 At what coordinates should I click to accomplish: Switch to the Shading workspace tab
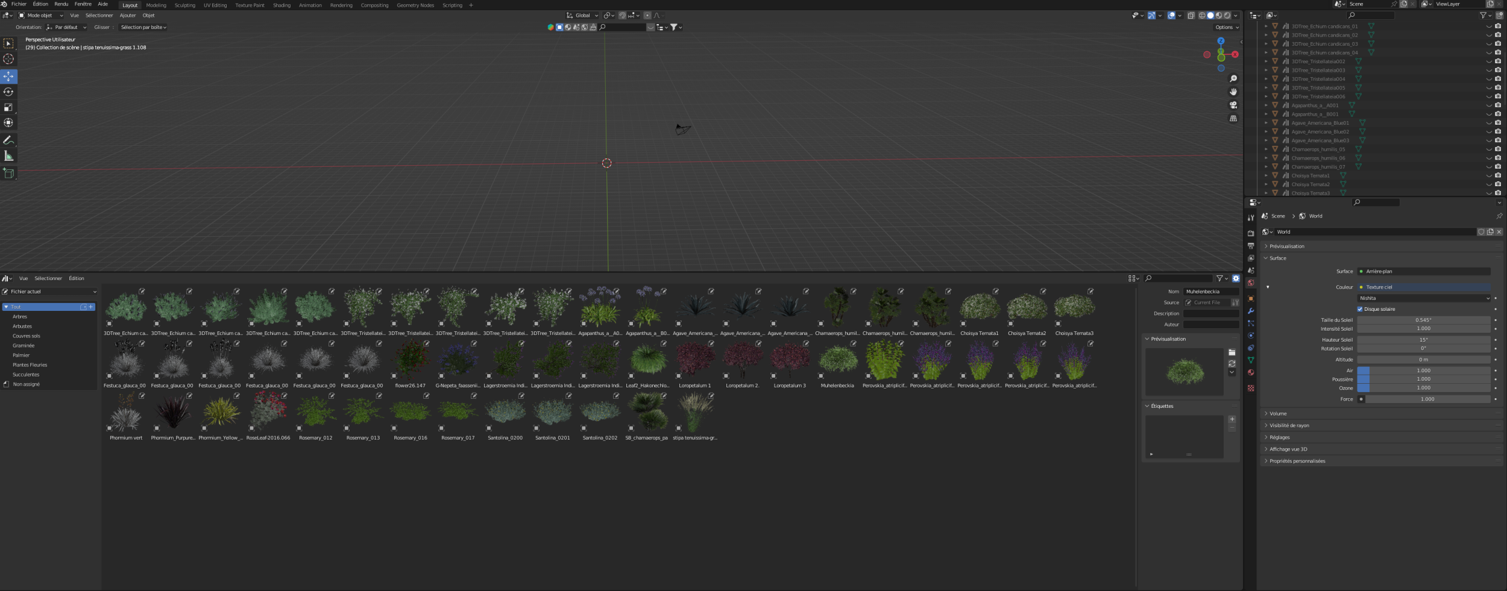tap(282, 5)
